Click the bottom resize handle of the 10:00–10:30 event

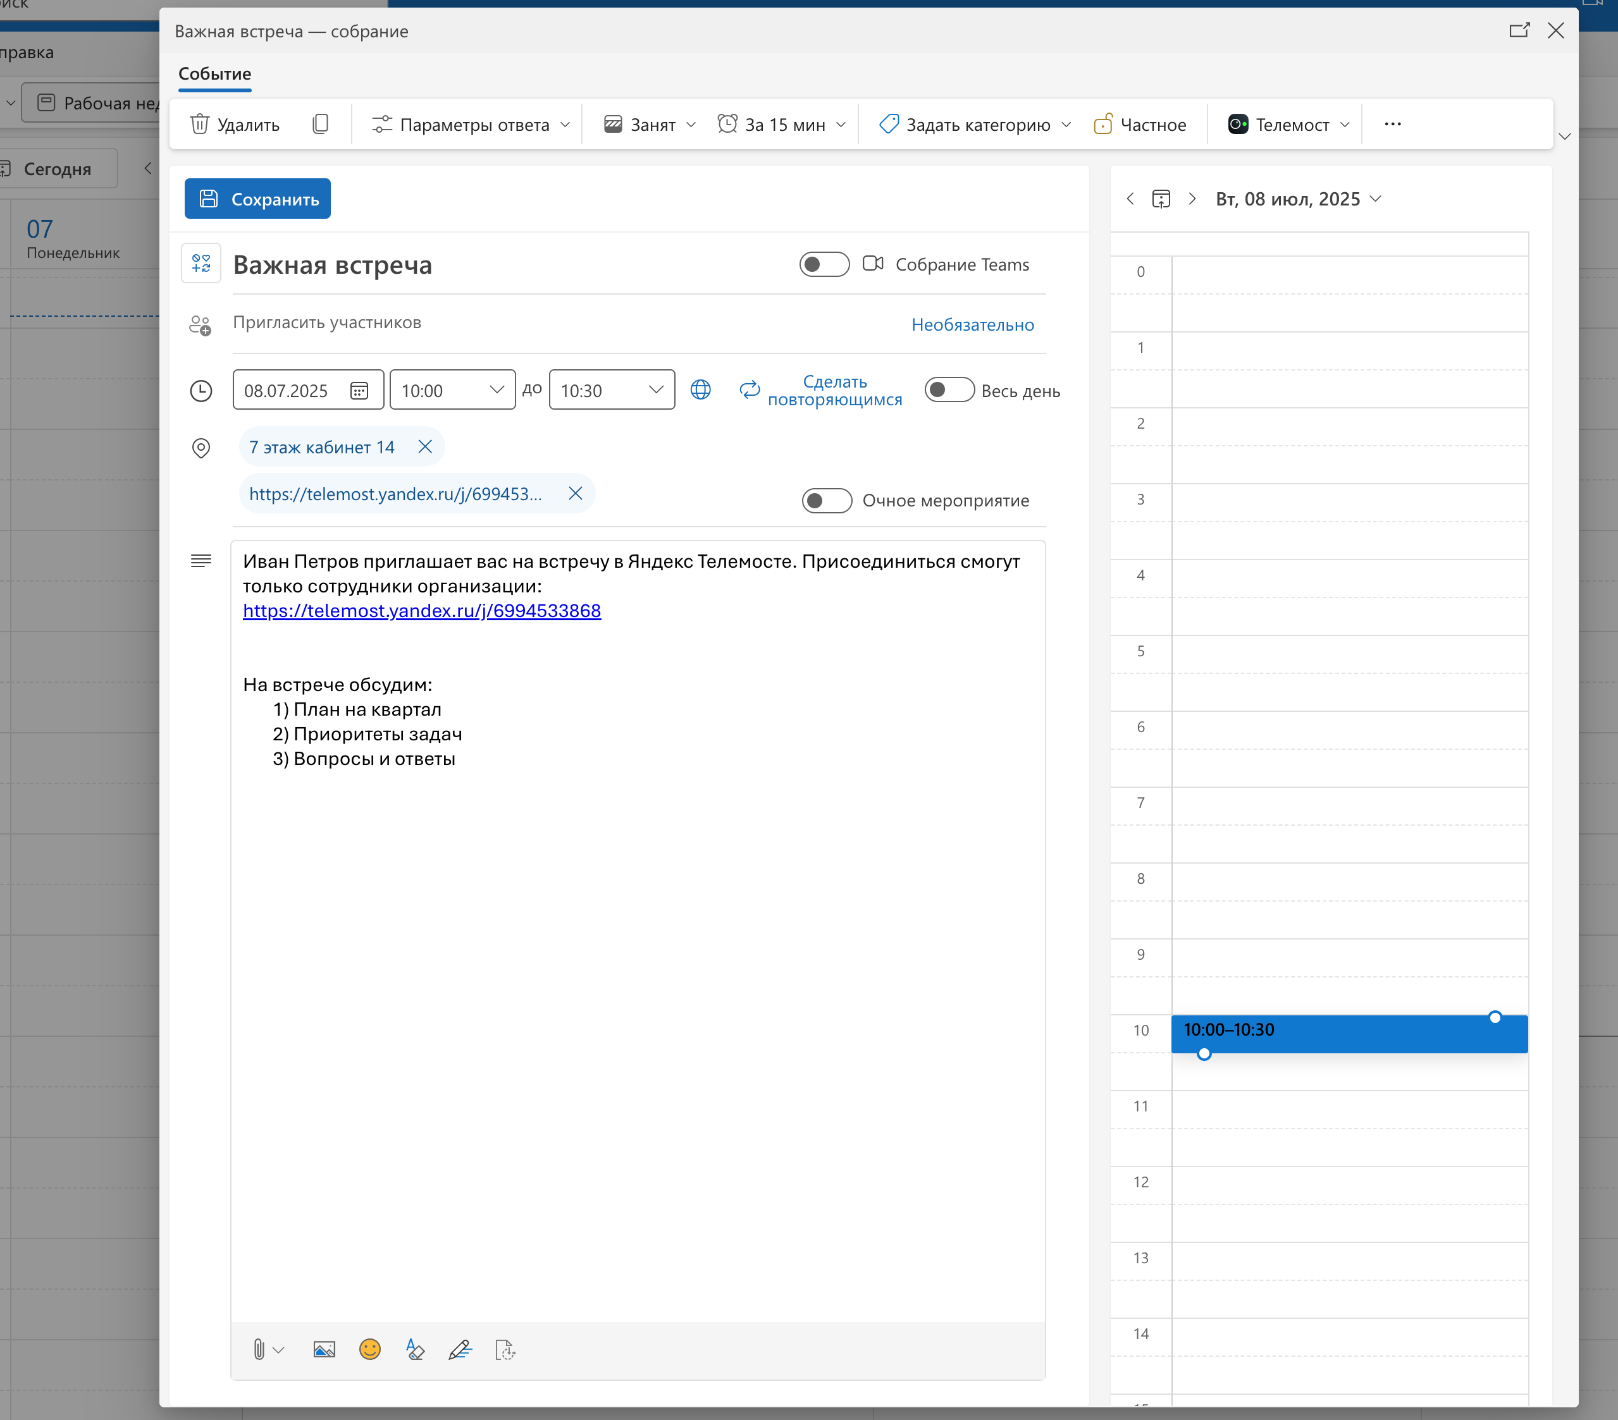pyautogui.click(x=1203, y=1055)
